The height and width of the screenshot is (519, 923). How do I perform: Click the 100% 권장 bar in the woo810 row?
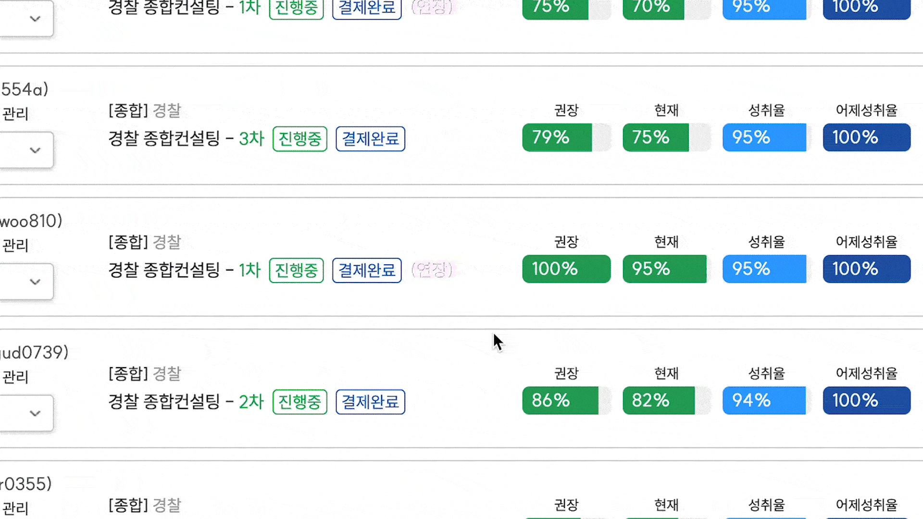coord(566,269)
